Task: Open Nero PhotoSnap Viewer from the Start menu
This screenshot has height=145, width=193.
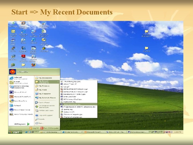Action: [21, 114]
